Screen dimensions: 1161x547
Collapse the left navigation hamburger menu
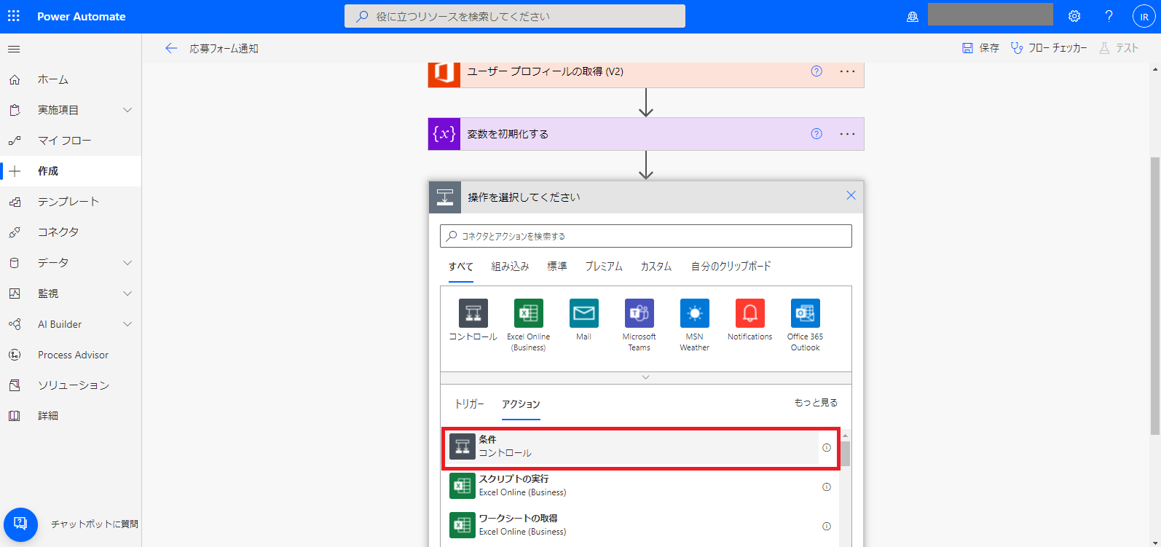tap(14, 49)
